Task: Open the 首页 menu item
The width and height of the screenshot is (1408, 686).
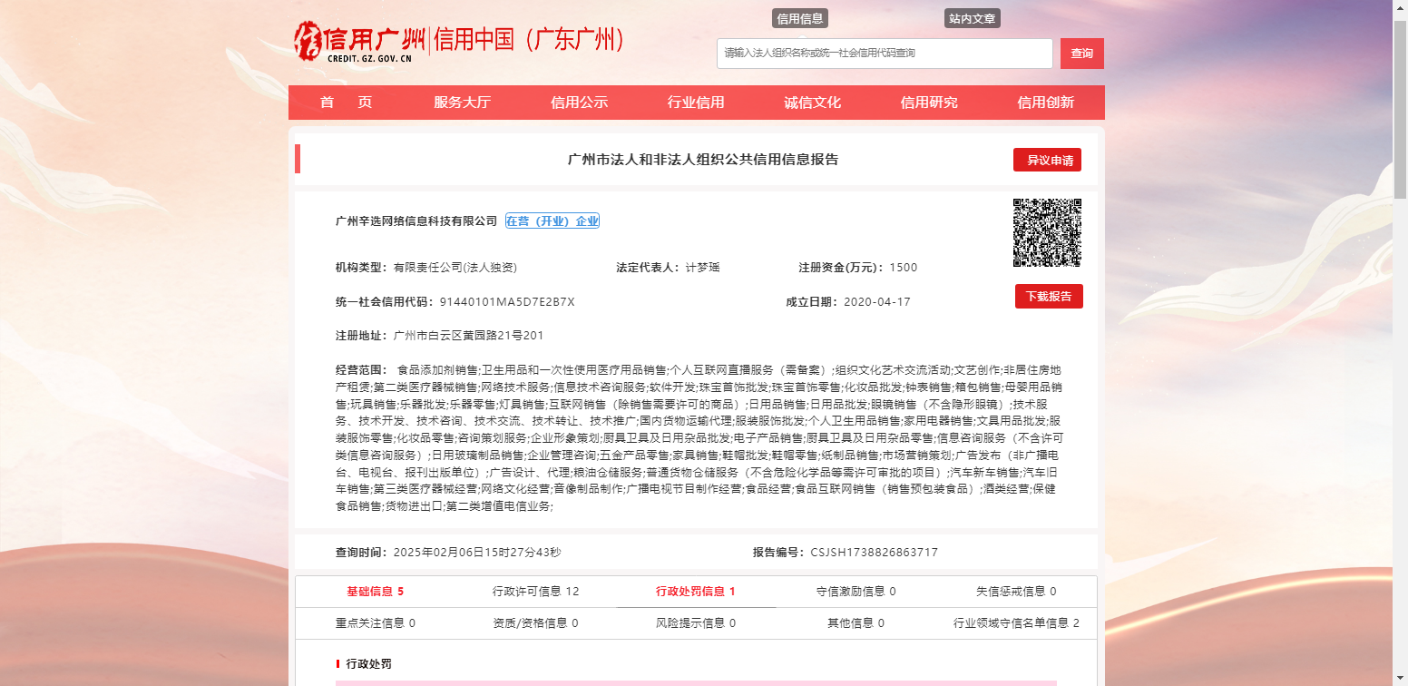Action: coord(346,103)
